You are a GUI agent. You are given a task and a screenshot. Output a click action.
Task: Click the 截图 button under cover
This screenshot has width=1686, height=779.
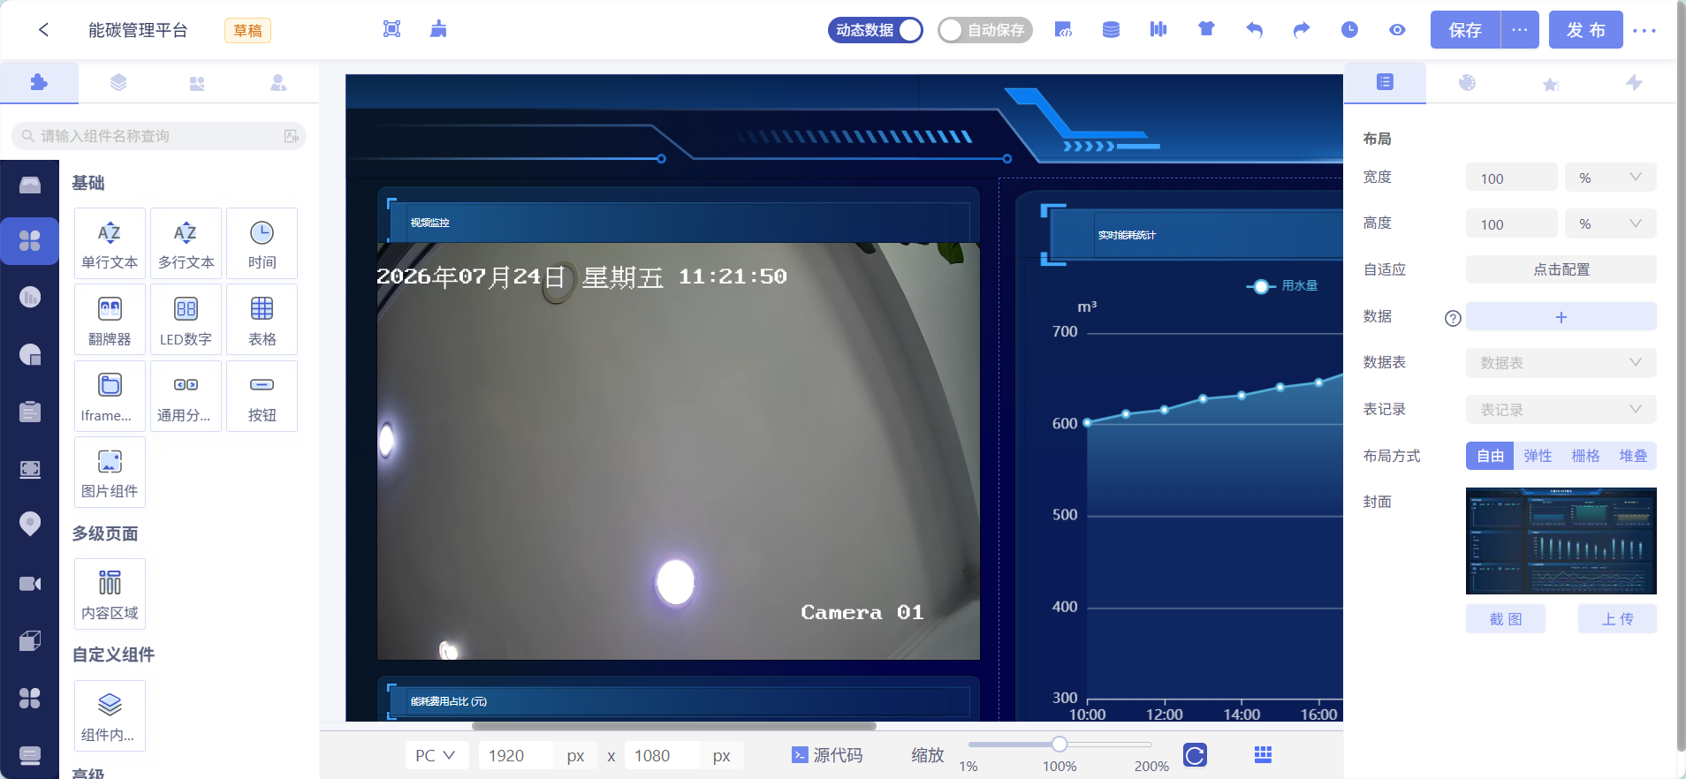pyautogui.click(x=1506, y=619)
